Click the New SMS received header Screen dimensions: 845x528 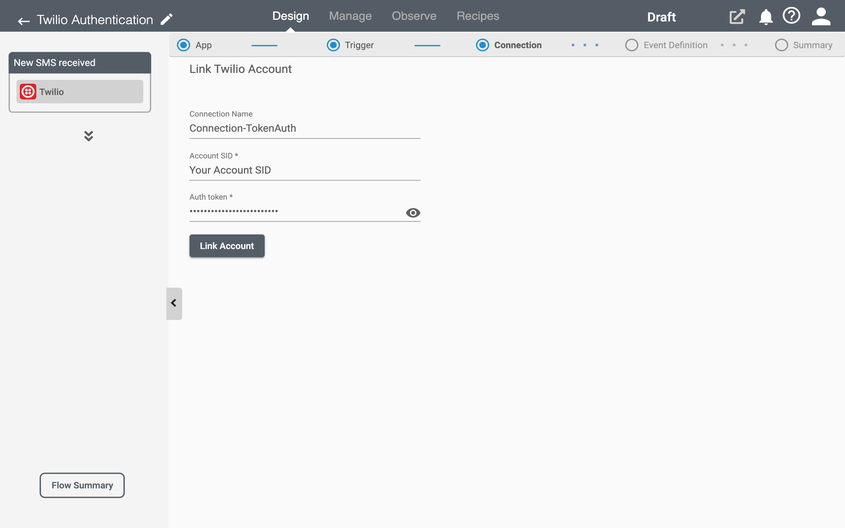80,63
